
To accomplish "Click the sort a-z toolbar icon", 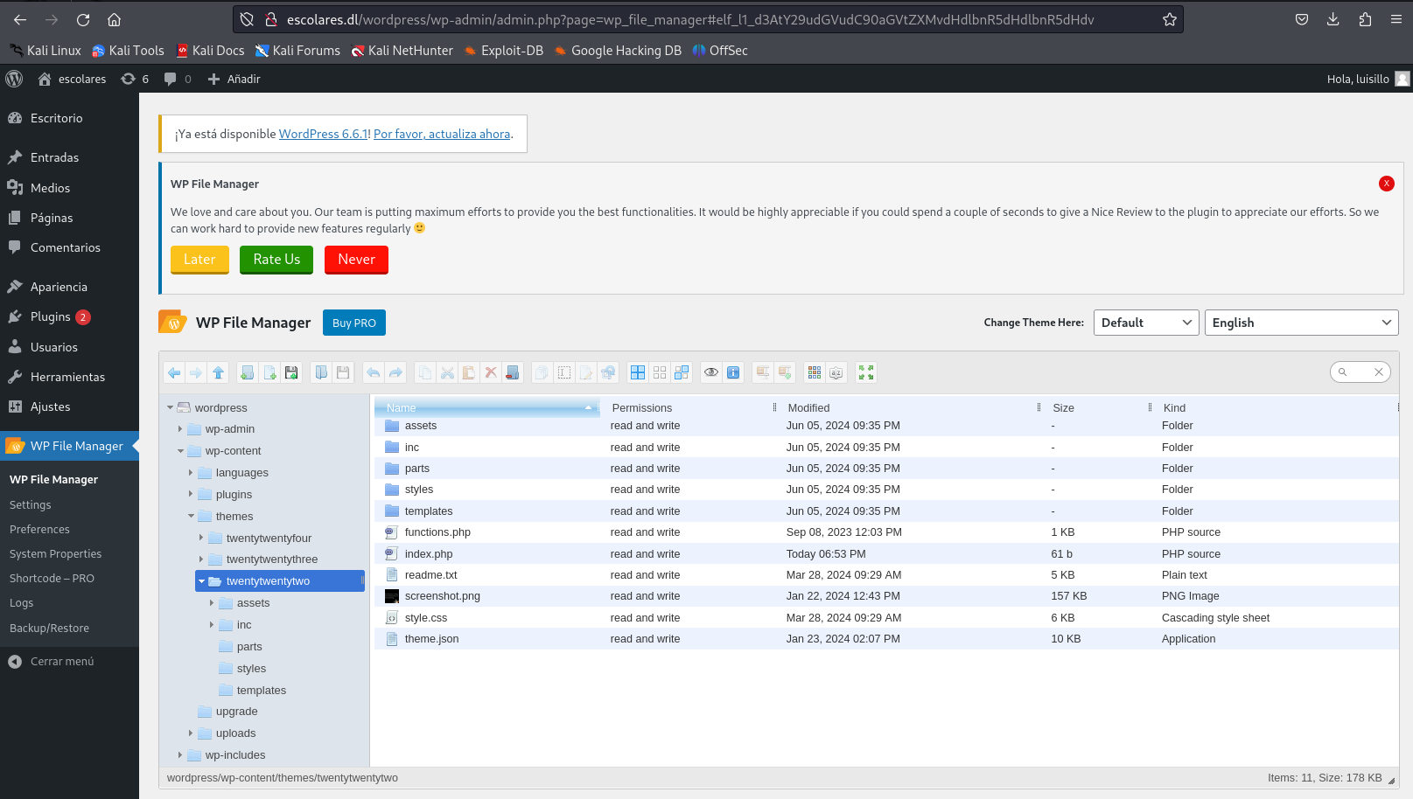I will pyautogui.click(x=836, y=372).
